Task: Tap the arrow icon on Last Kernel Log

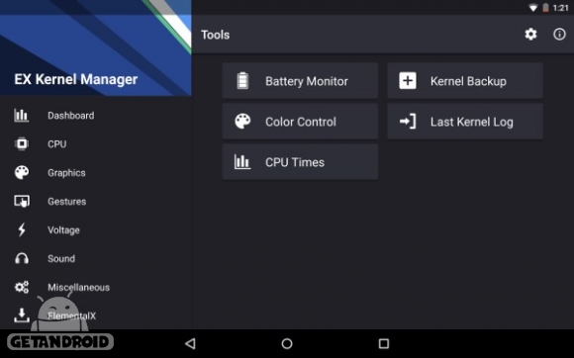Action: 408,122
